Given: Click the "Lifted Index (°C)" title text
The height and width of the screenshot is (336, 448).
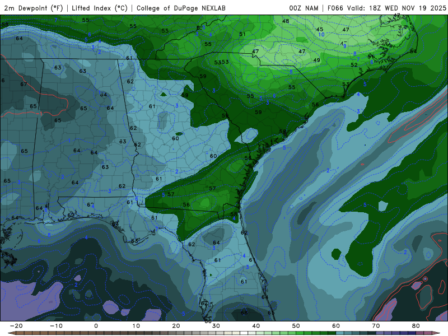Looking at the screenshot, I should pos(100,8).
